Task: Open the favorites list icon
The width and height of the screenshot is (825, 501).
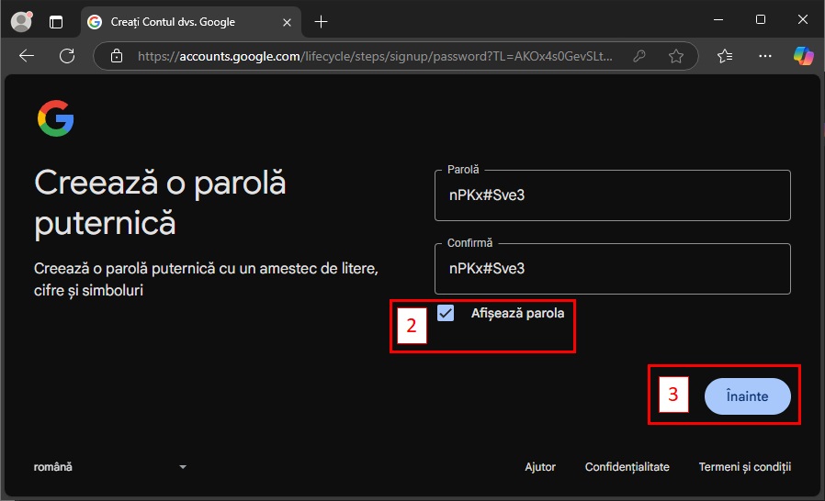Action: coord(725,56)
